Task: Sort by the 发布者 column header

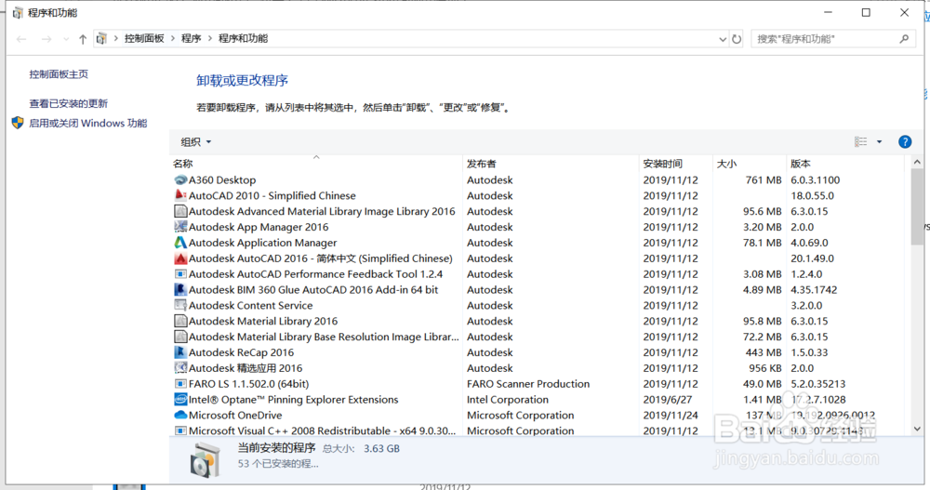Action: pyautogui.click(x=551, y=163)
